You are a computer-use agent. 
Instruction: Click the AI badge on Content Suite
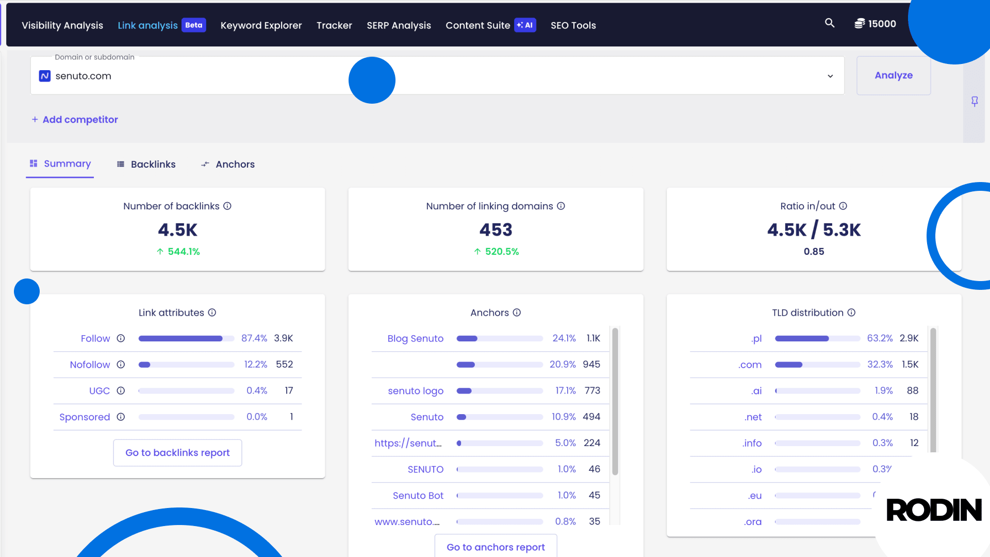(x=525, y=25)
